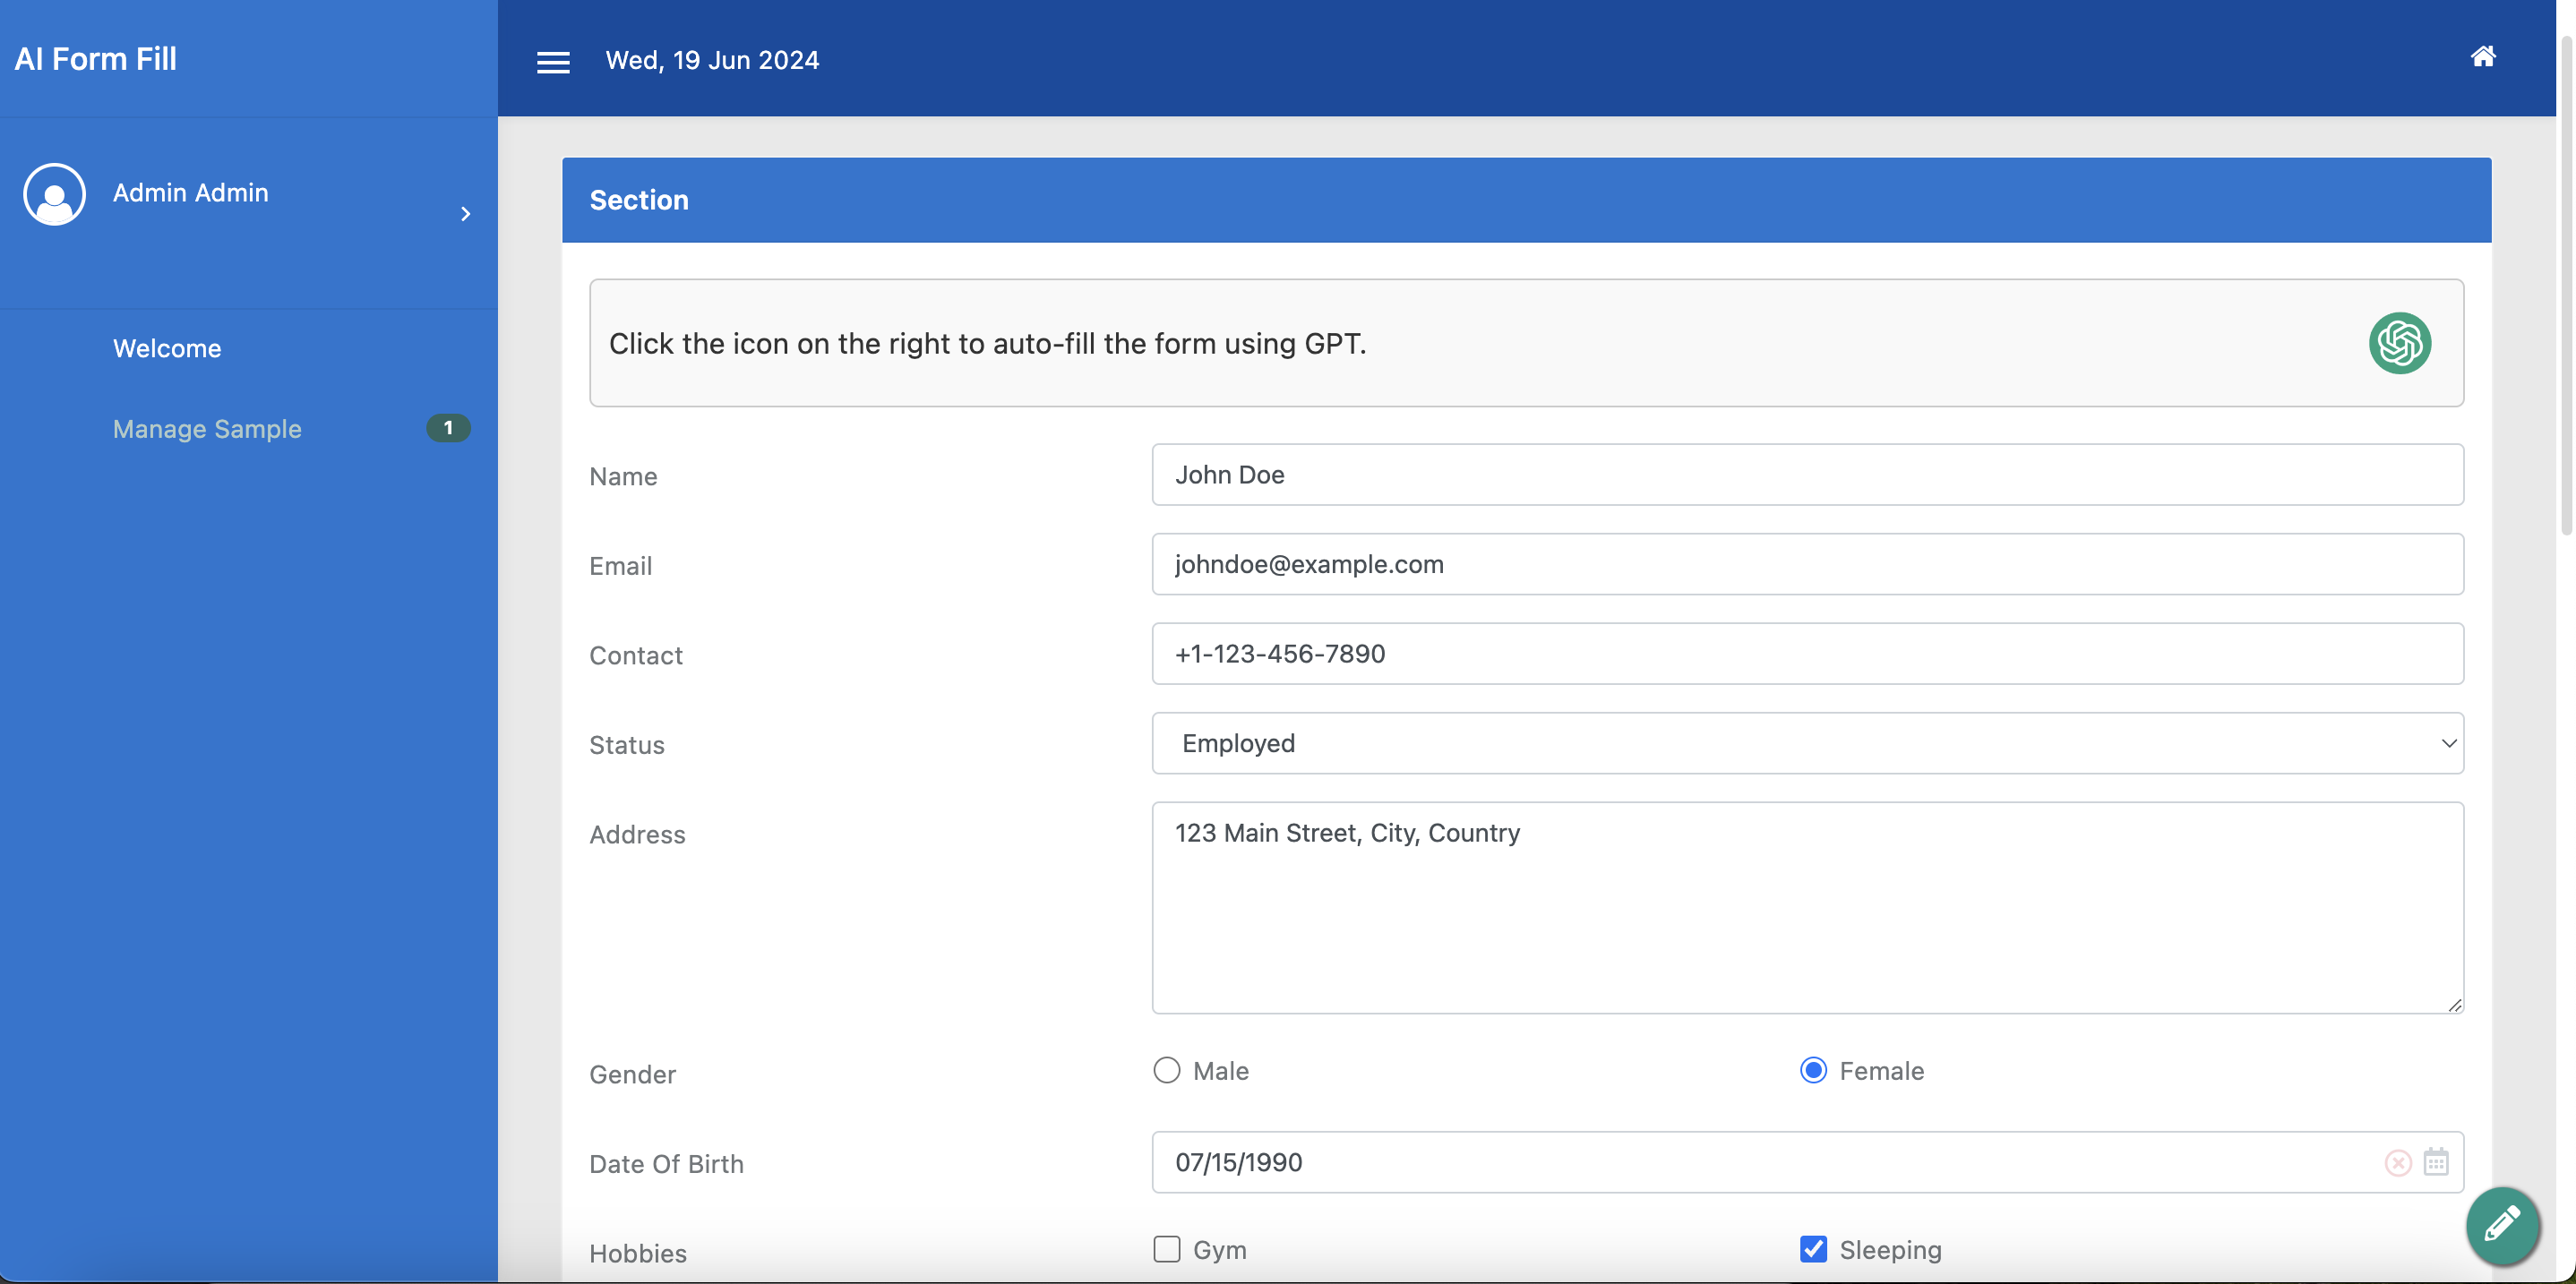The height and width of the screenshot is (1284, 2576).
Task: Open the date of birth calendar icon
Action: [x=2436, y=1162]
